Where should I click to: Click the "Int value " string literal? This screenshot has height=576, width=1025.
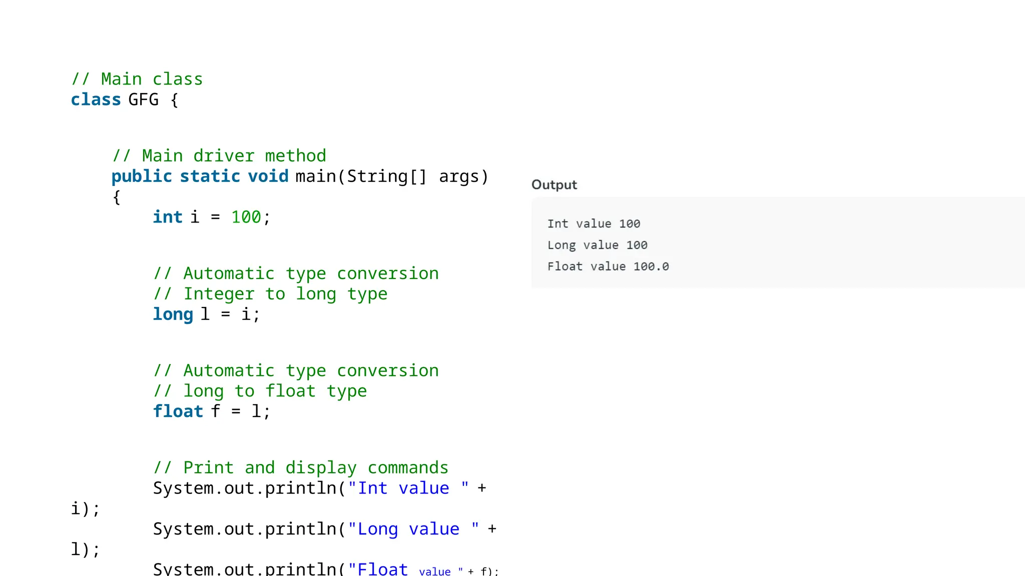(408, 488)
